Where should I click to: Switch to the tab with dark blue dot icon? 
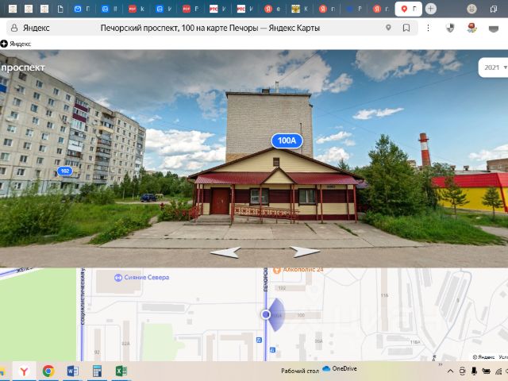click(349, 9)
